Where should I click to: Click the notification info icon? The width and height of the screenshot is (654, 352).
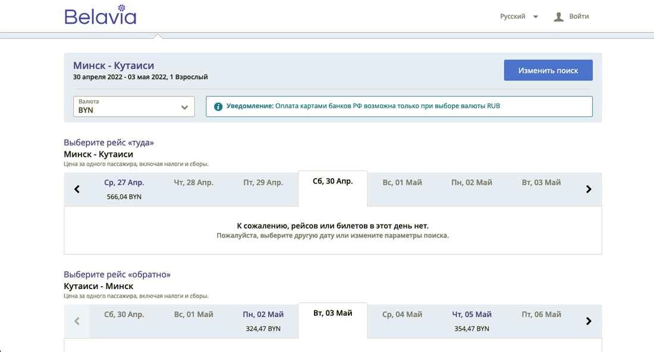(218, 106)
